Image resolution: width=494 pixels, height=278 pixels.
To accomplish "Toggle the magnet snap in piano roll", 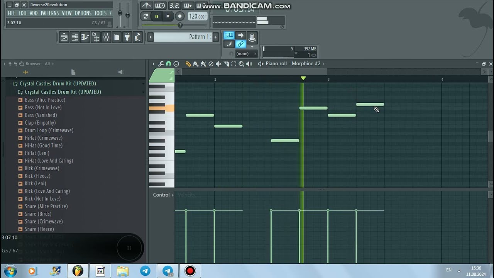I will pos(168,64).
